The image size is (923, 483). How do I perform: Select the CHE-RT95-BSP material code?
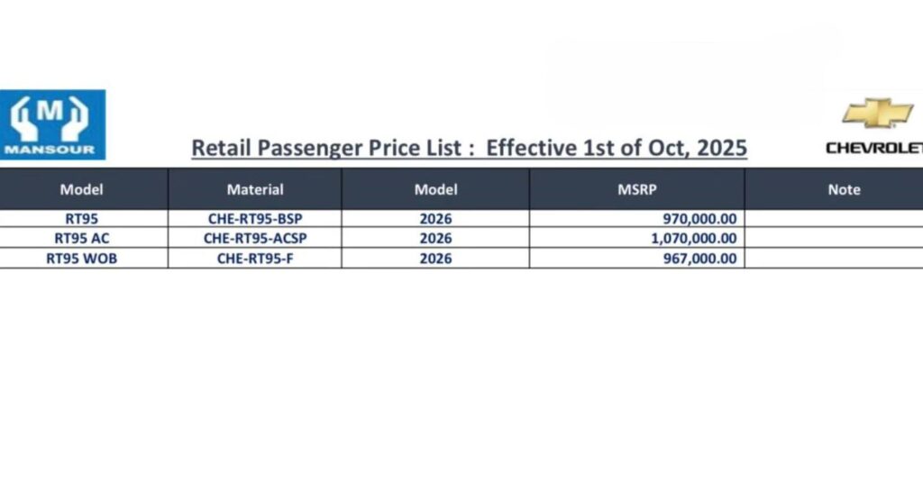[x=255, y=219]
